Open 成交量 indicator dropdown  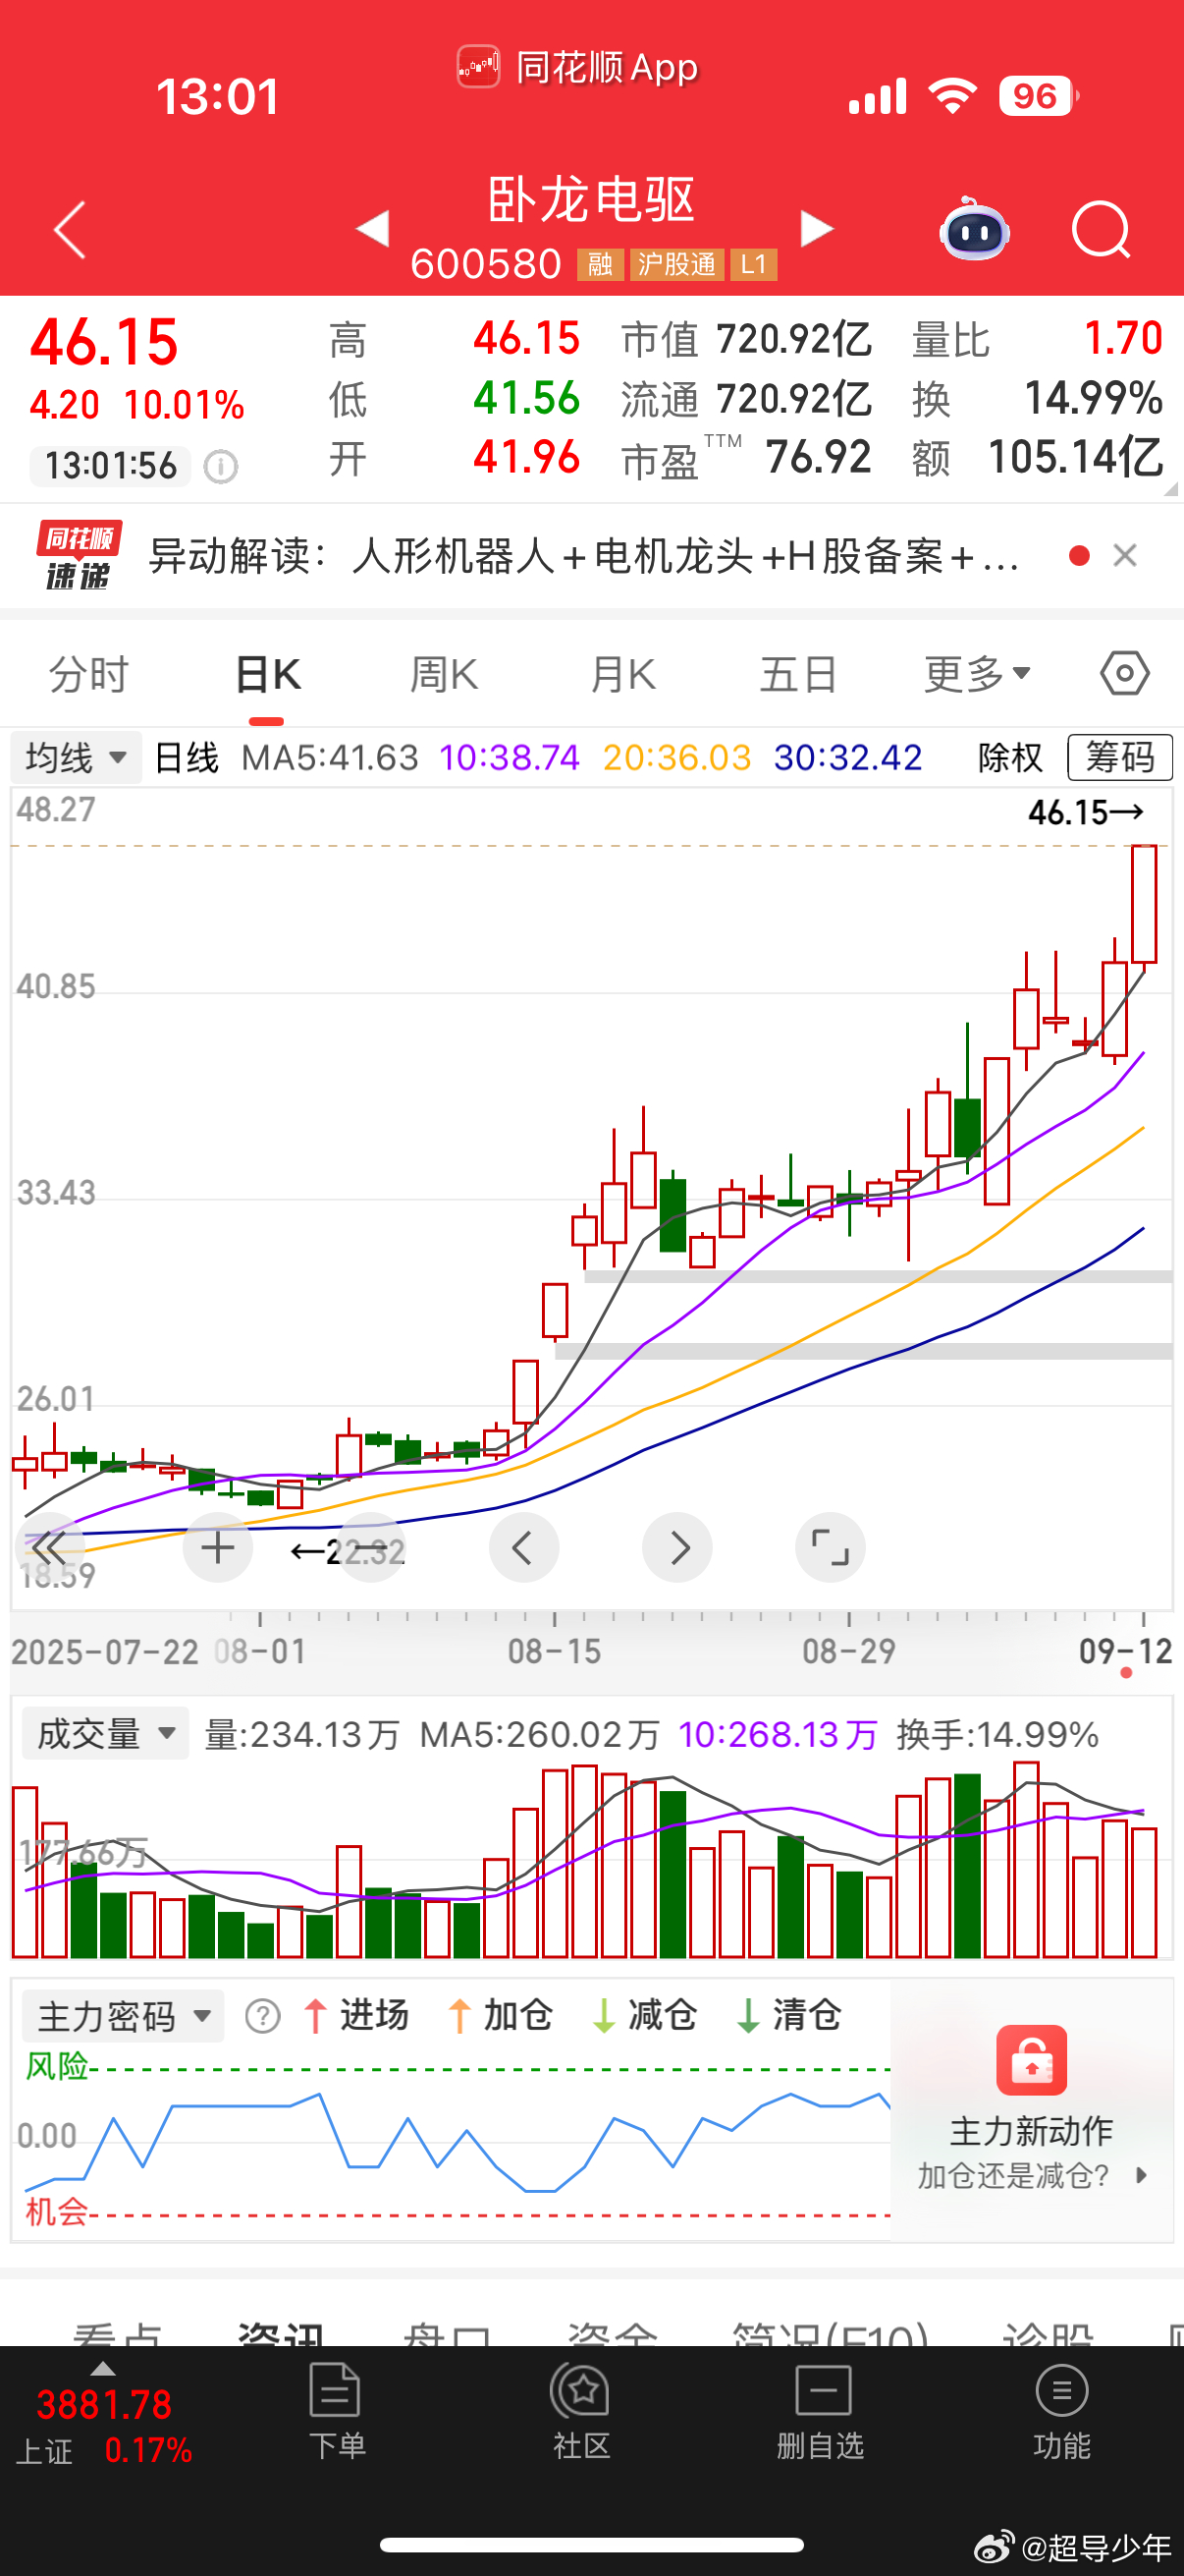tap(105, 1733)
